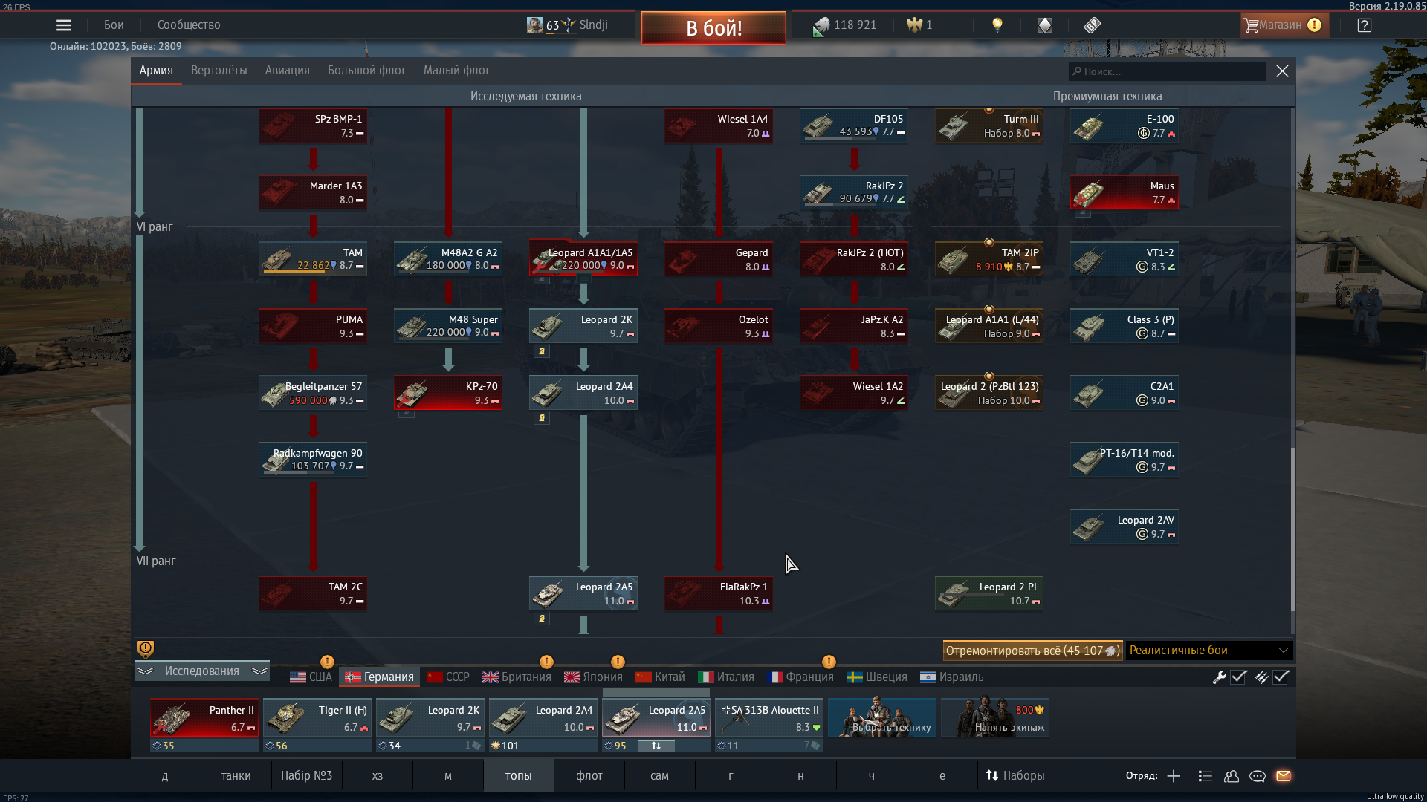
Task: Select Leopard A1A1/1A5 in research tree
Action: pos(583,258)
